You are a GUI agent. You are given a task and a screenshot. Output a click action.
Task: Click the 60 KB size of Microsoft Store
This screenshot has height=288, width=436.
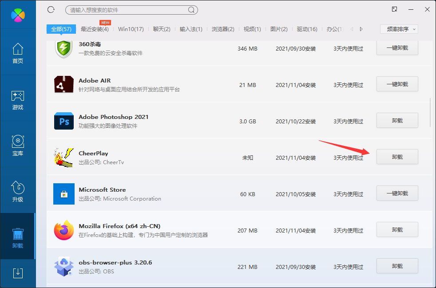pyautogui.click(x=247, y=194)
